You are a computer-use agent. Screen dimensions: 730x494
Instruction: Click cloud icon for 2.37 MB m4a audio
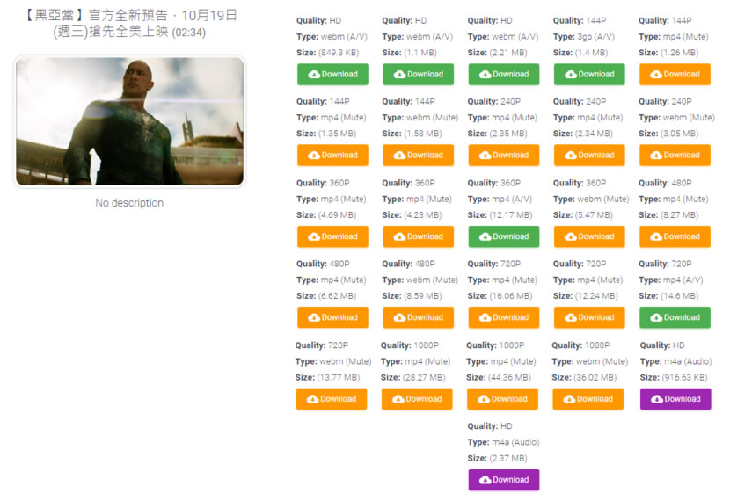[485, 480]
